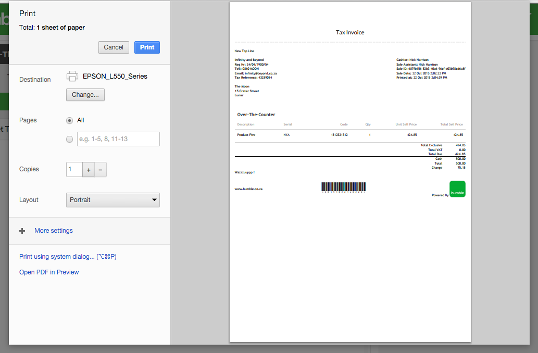Open the More settings link
538x353 pixels.
coord(54,231)
